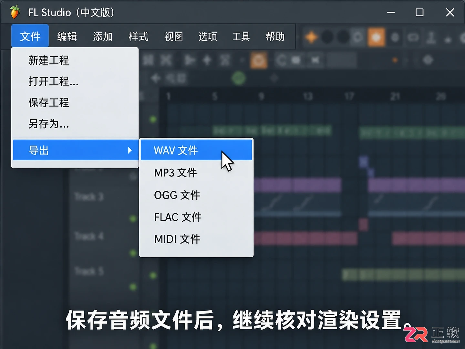Select MIDI 文件 from export submenu
Image resolution: width=465 pixels, height=349 pixels.
(196, 239)
